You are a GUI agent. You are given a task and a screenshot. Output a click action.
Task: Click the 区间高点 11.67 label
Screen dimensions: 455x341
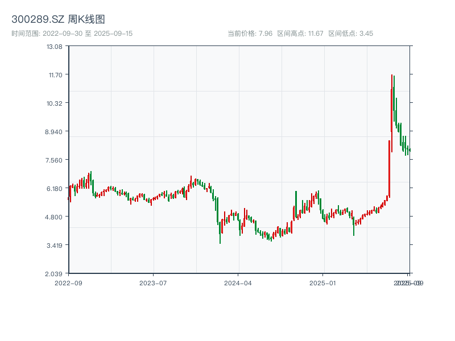tap(300, 34)
